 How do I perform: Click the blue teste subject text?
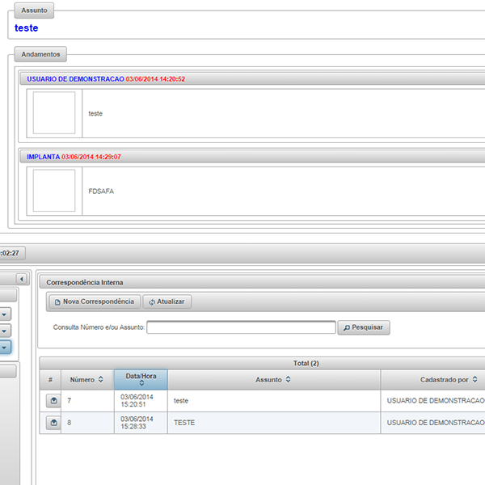coord(27,27)
